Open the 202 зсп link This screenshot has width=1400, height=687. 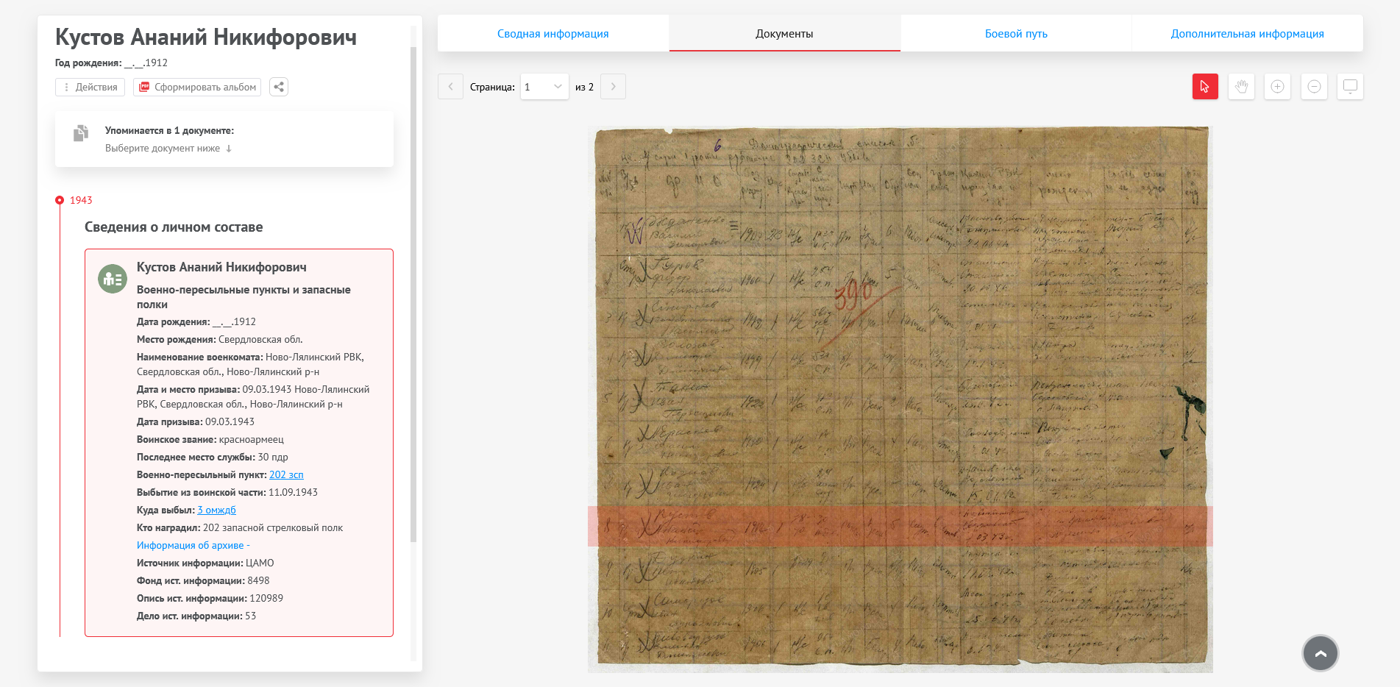[x=286, y=475]
